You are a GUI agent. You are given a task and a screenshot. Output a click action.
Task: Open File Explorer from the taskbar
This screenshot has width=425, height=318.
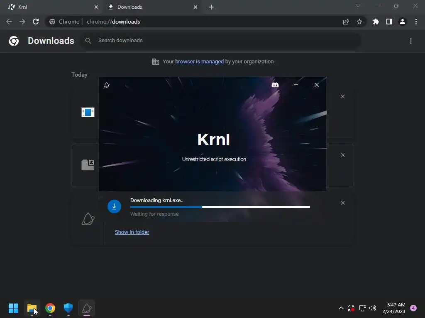click(x=32, y=308)
